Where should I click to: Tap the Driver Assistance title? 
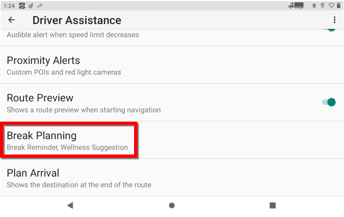[x=77, y=20]
